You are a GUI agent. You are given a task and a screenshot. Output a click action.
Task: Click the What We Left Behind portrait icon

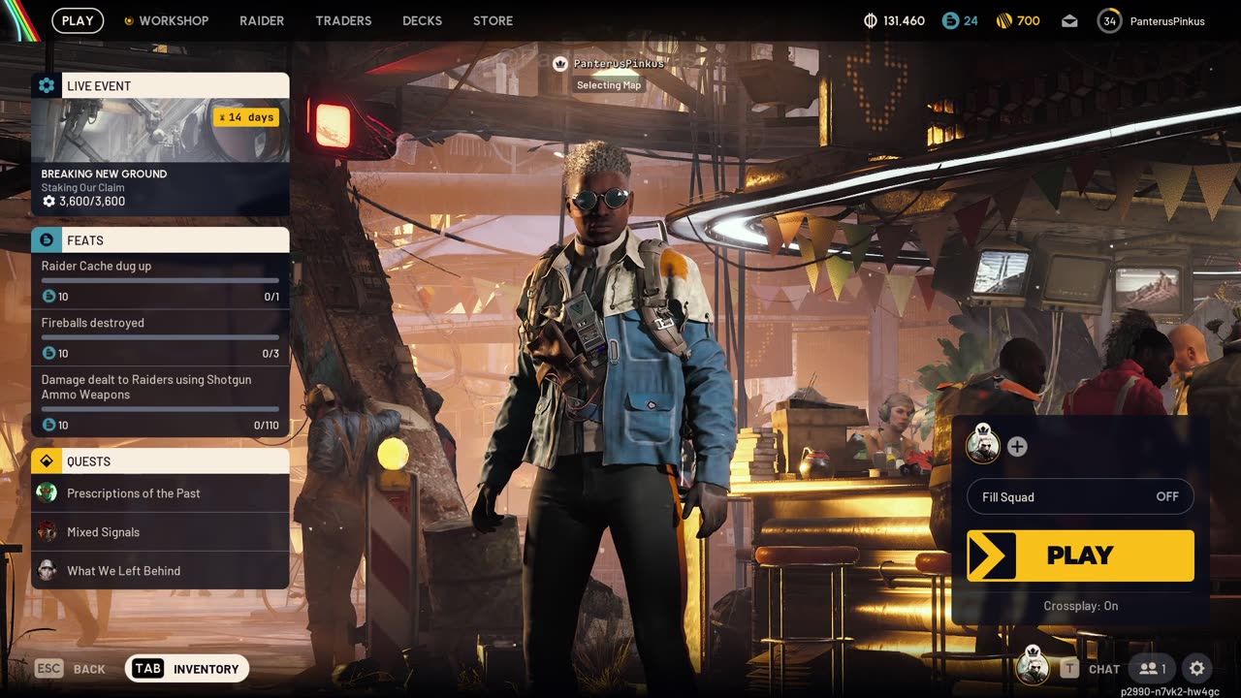point(47,570)
